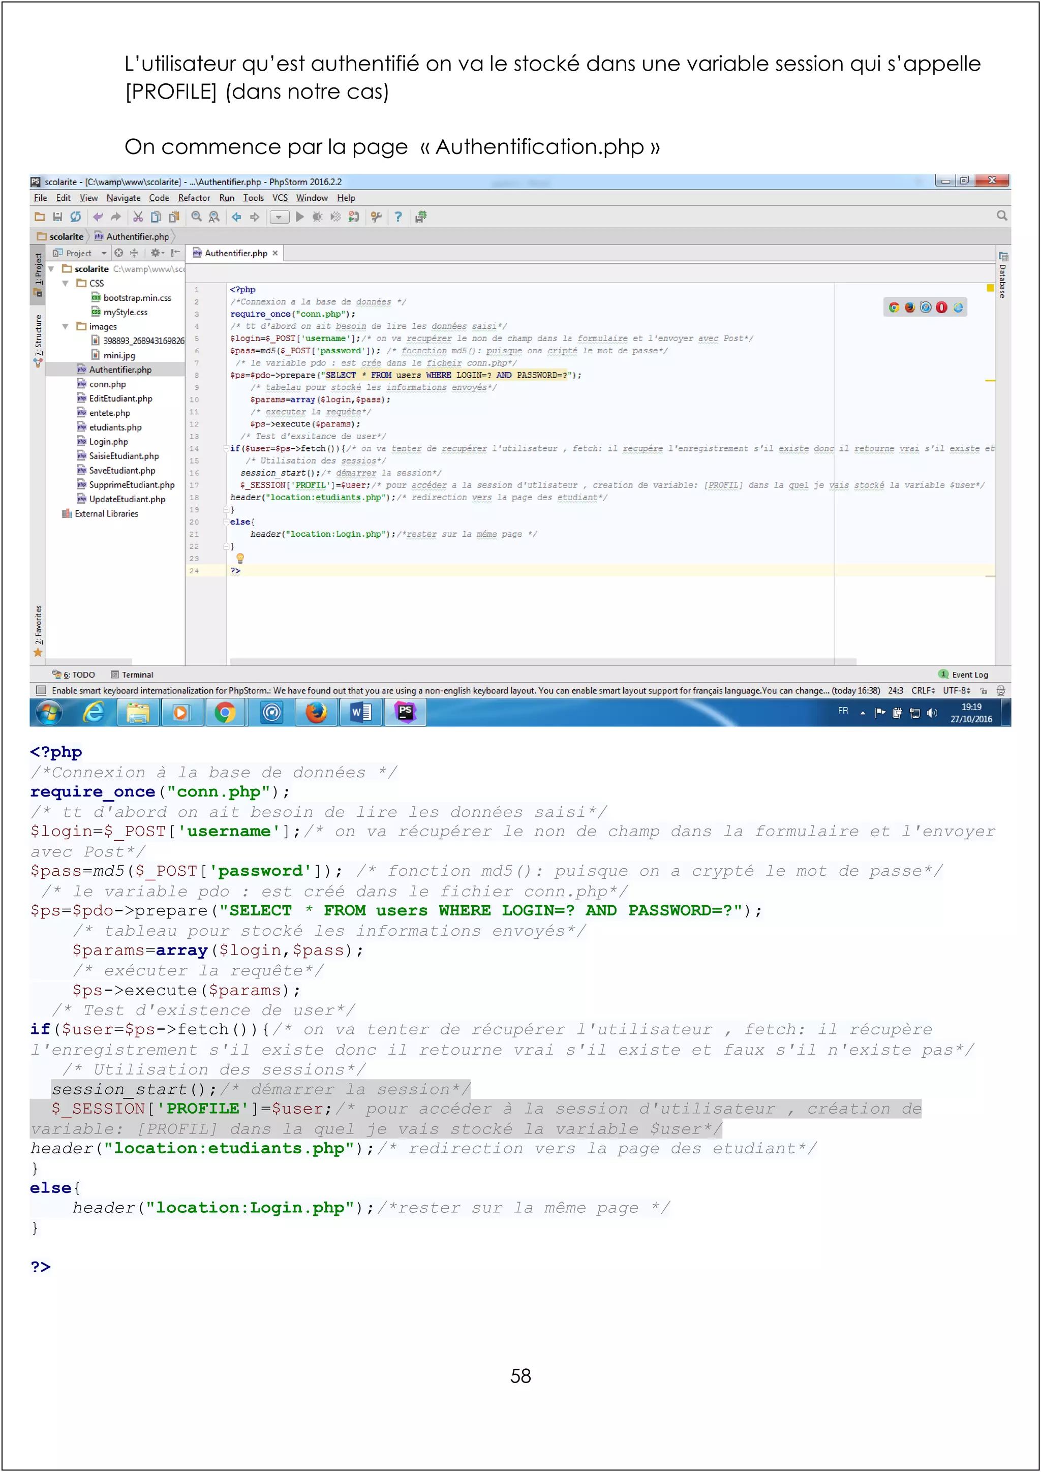Click the listen for debug connections icon
Screen dimensions: 1041x1472
[353, 217]
